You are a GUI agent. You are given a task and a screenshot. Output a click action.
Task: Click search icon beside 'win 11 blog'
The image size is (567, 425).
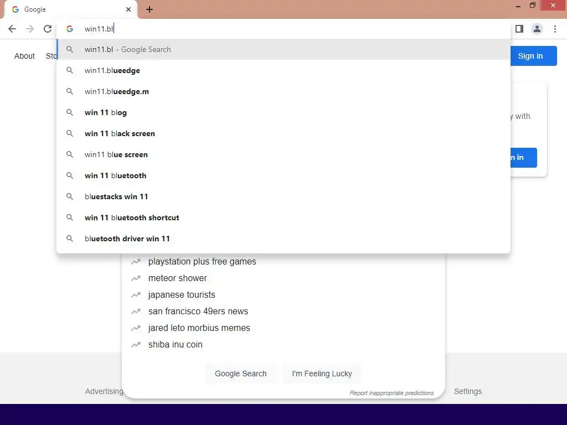pos(70,112)
